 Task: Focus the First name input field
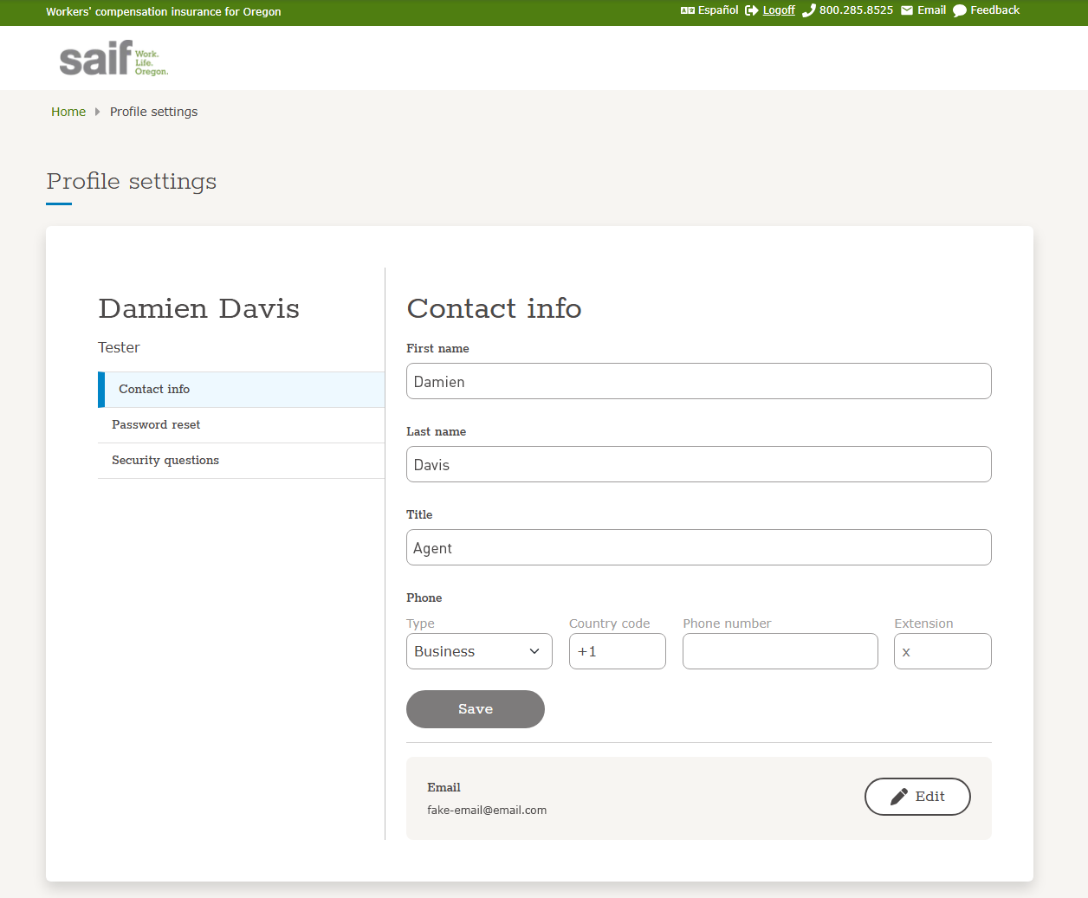pos(698,381)
